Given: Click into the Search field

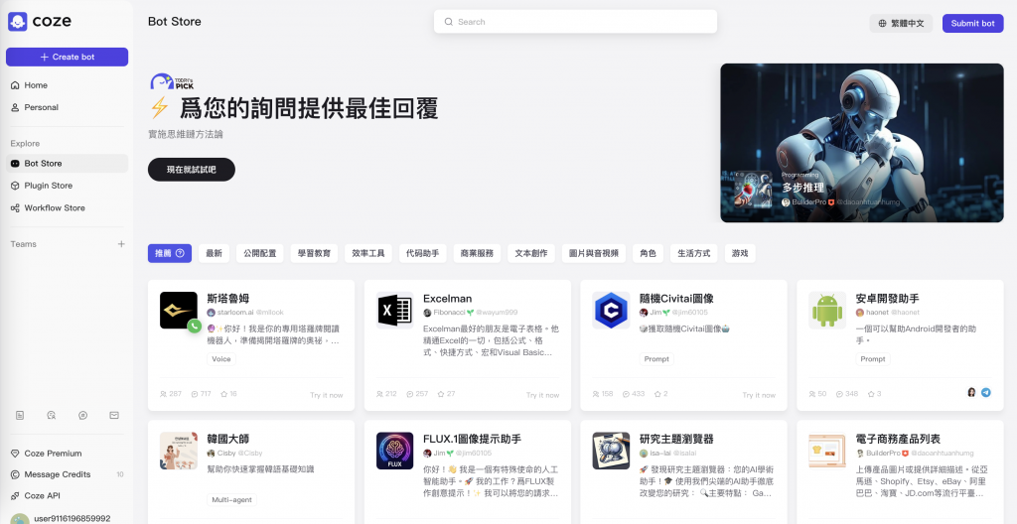Looking at the screenshot, I should [575, 22].
